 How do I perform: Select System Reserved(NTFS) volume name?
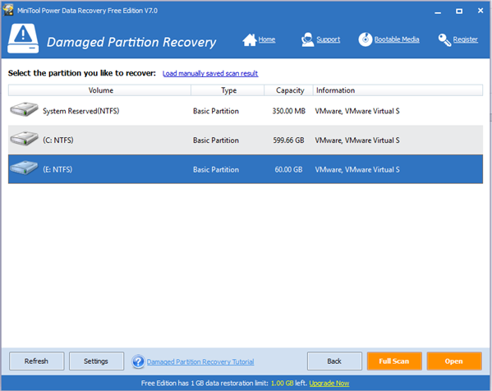pyautogui.click(x=81, y=111)
